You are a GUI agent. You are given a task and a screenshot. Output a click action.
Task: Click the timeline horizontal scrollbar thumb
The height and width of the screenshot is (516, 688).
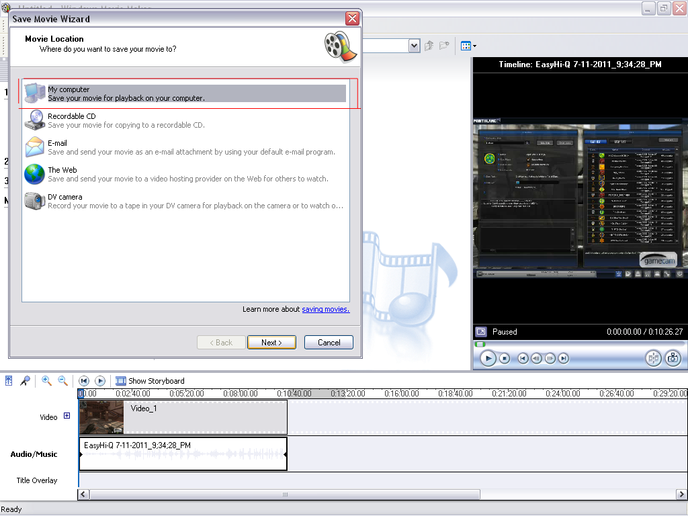(x=285, y=494)
